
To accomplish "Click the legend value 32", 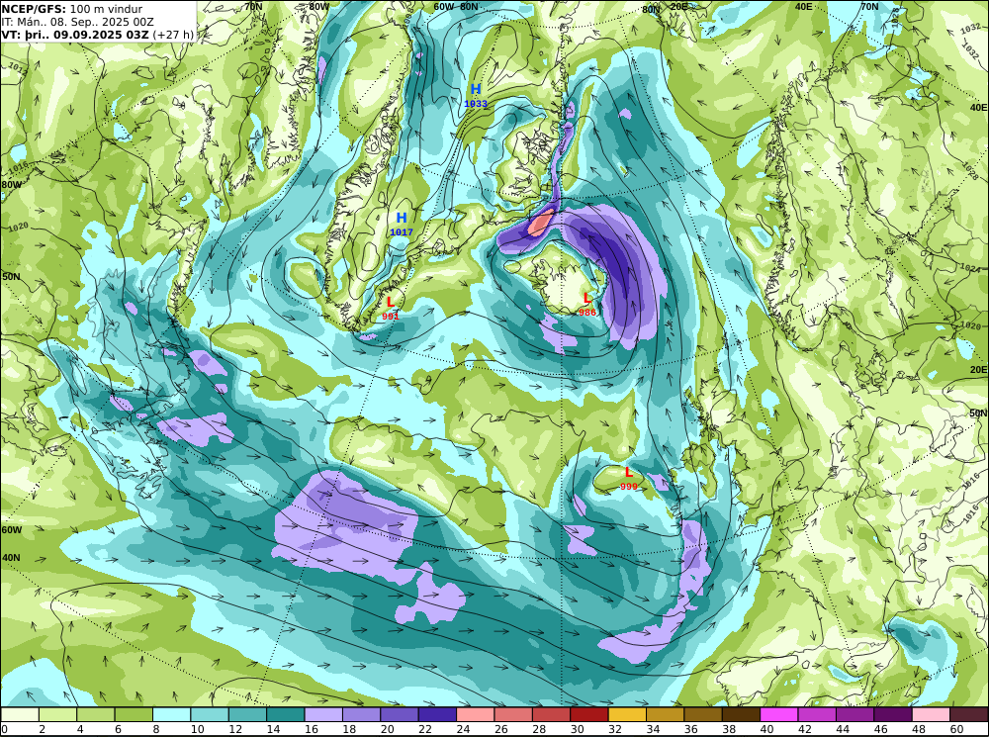I will tap(614, 729).
